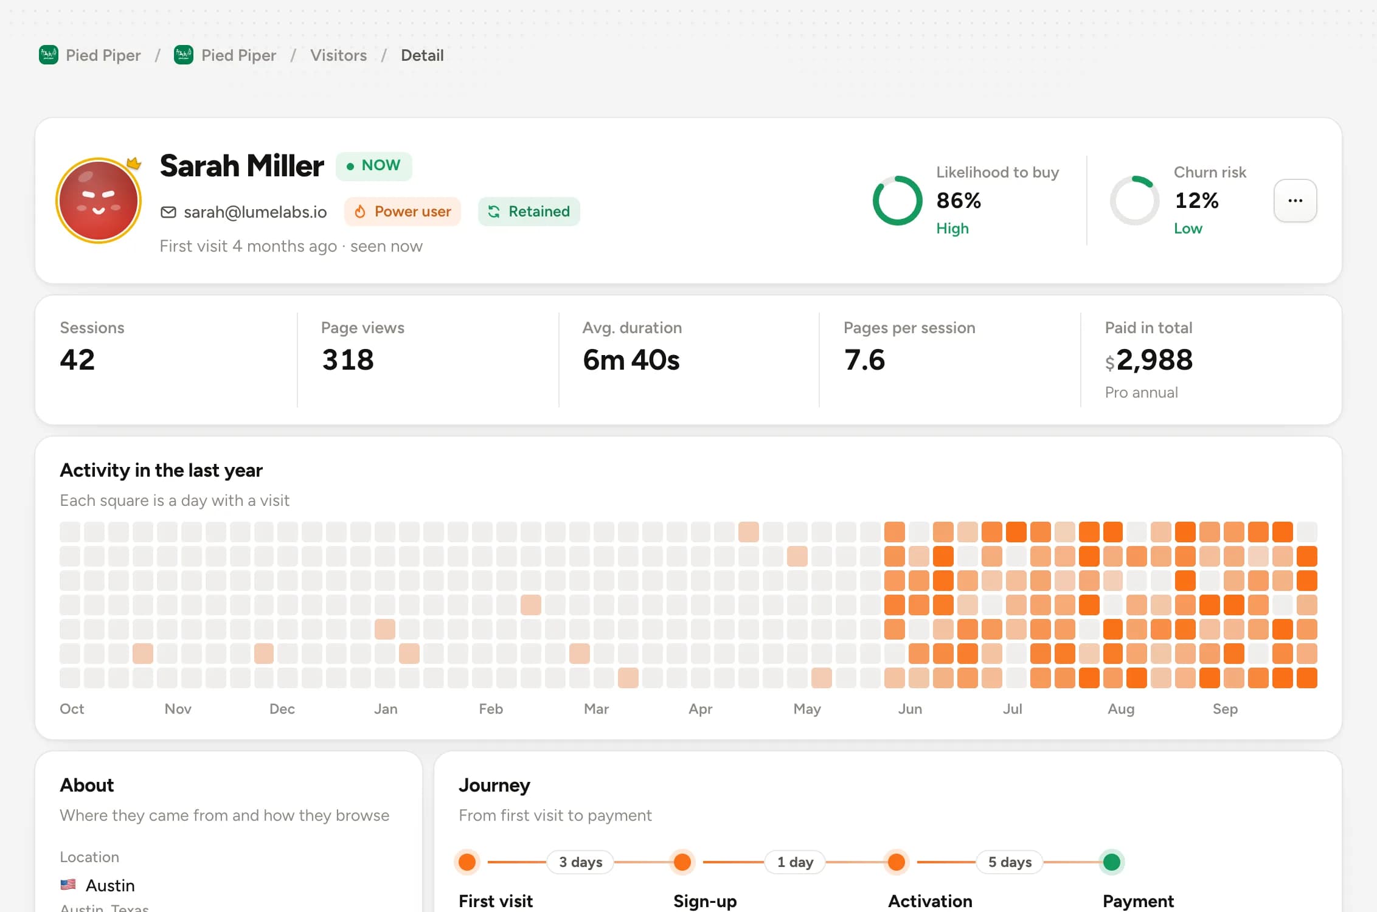Click the NOW status badge
The image size is (1377, 912).
tap(373, 165)
